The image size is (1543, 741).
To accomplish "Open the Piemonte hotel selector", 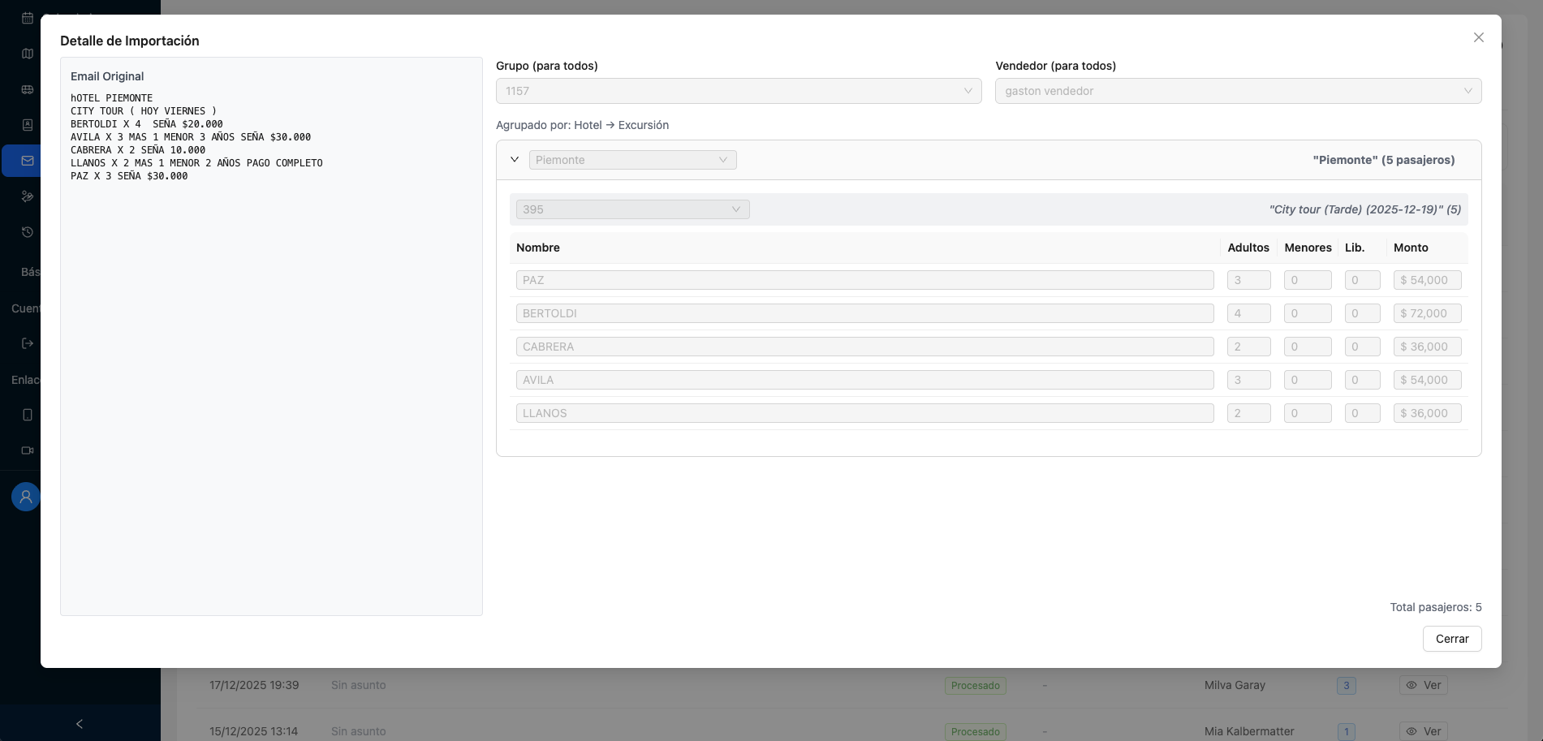I will pos(632,160).
